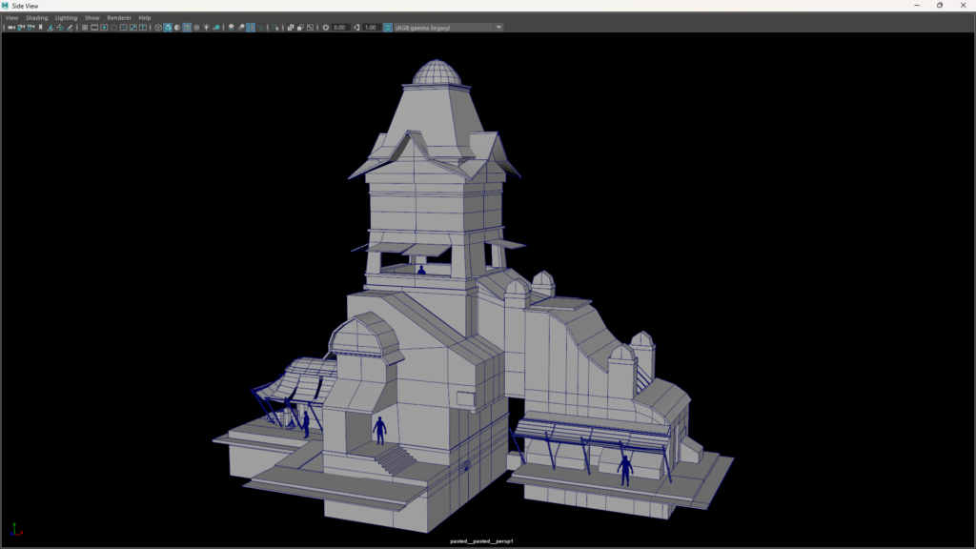976x549 pixels.
Task: Open the Lighting menu
Action: point(66,17)
